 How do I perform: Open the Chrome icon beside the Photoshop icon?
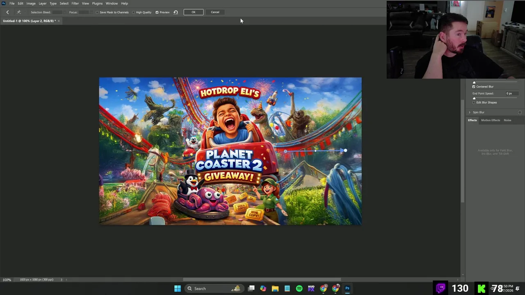(x=336, y=288)
